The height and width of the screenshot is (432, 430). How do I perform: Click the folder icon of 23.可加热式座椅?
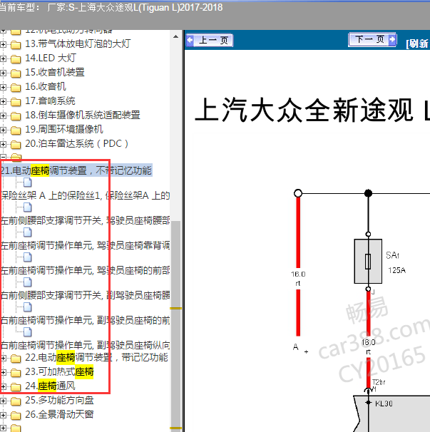(16, 373)
